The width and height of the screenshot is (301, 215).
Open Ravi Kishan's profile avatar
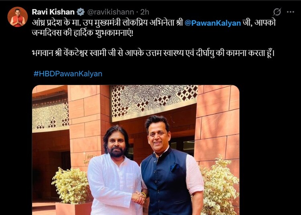(x=18, y=17)
